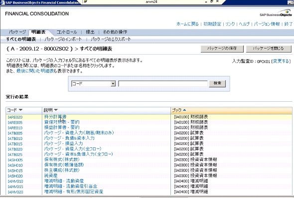Click ホームに戻る link
The width and height of the screenshot is (294, 198).
point(187,24)
